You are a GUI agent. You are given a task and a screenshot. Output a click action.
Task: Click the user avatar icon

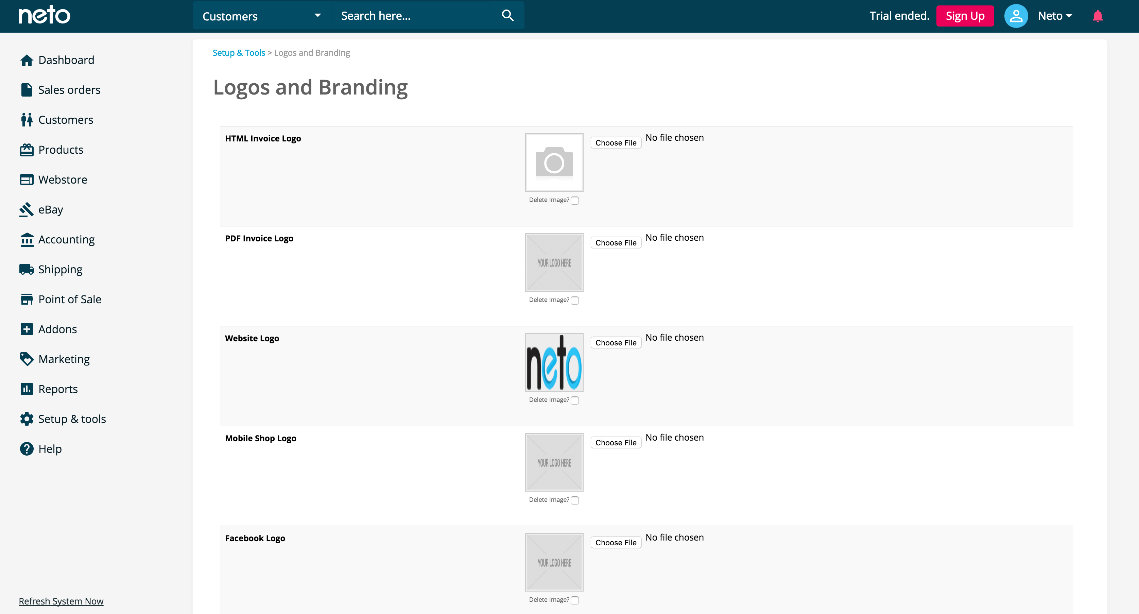1016,16
